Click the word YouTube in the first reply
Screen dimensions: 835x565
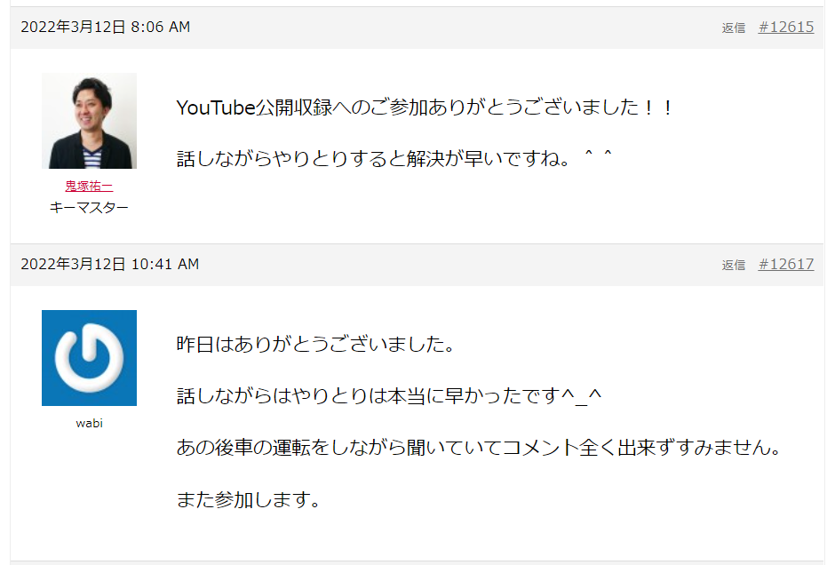(216, 107)
